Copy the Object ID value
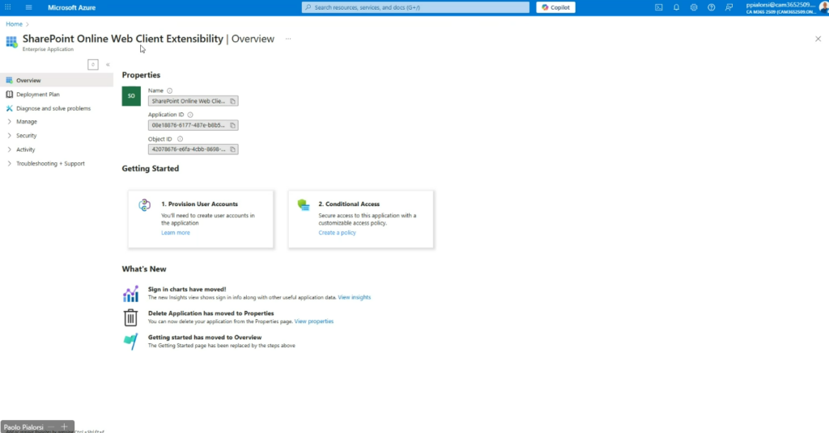The width and height of the screenshot is (829, 433). (232, 149)
